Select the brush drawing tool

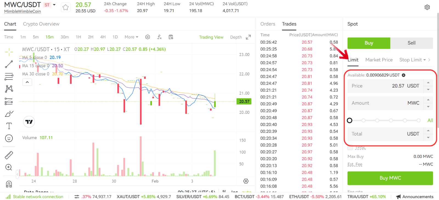tap(9, 114)
